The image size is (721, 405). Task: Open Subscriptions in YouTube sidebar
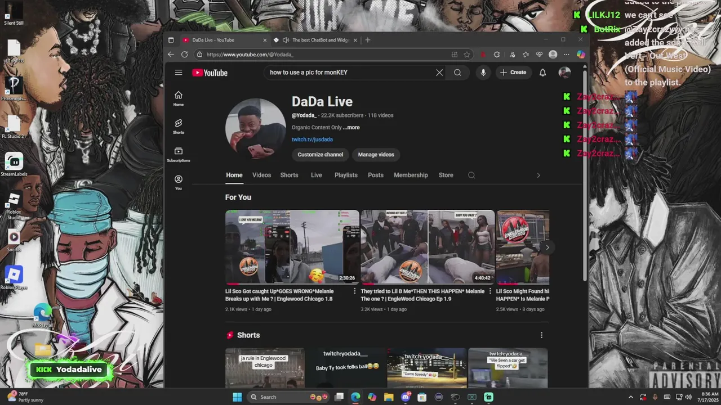[x=179, y=155]
